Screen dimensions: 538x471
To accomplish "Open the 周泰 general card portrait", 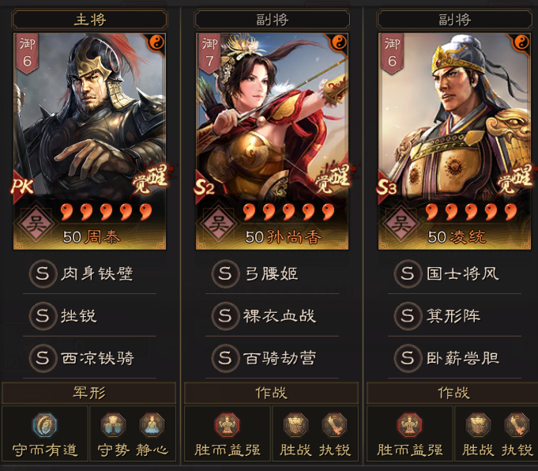I will click(89, 141).
